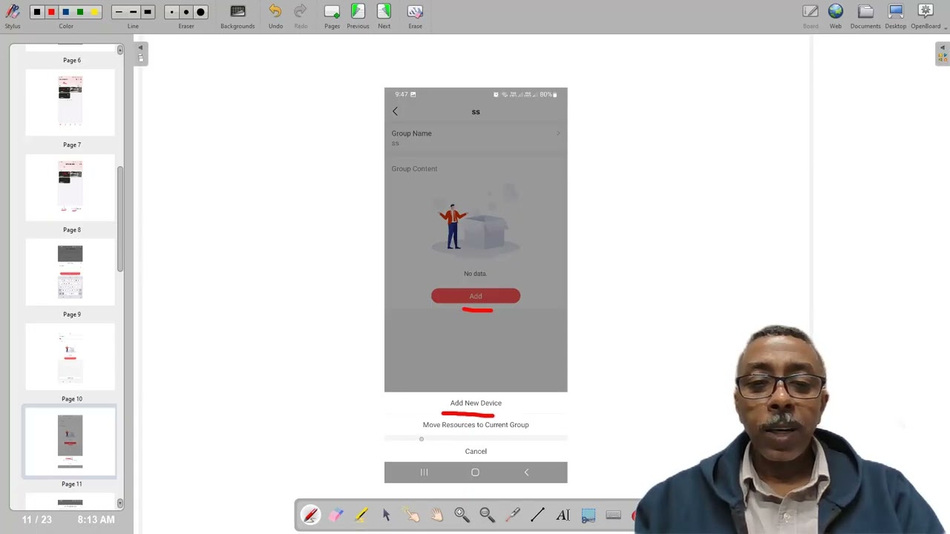
Task: Select the Zoom in tool
Action: (x=462, y=515)
